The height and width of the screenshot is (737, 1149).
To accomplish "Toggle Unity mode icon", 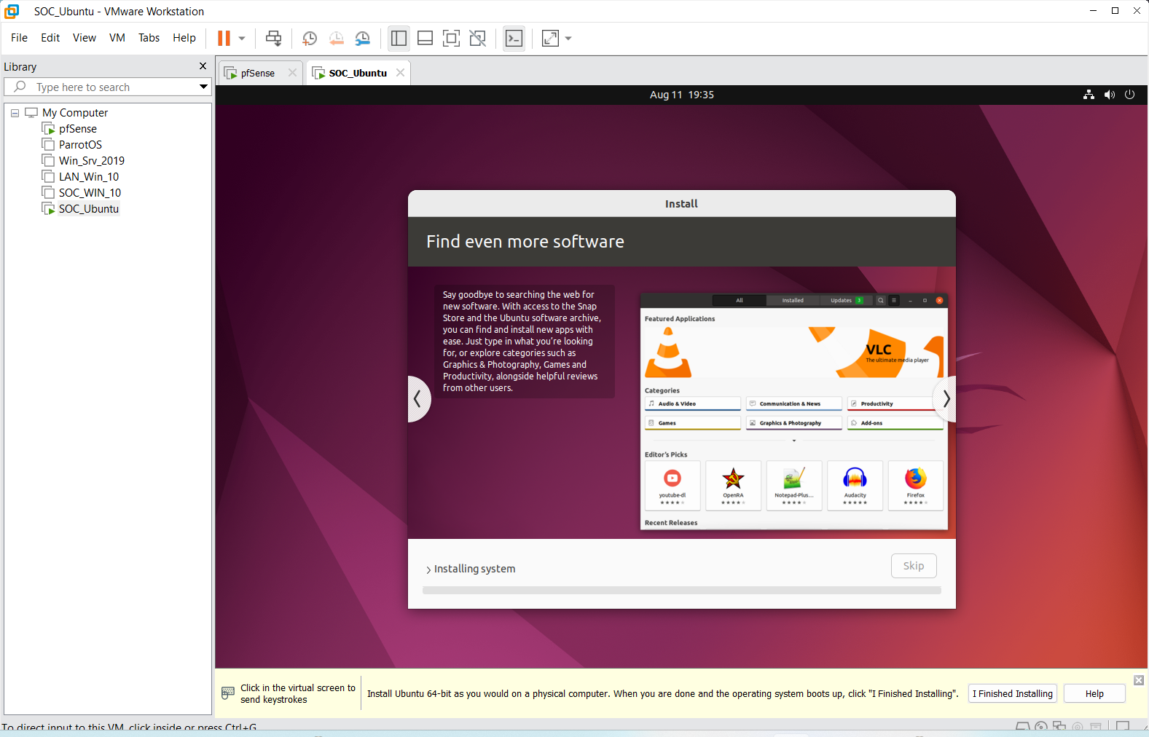I will (x=477, y=38).
